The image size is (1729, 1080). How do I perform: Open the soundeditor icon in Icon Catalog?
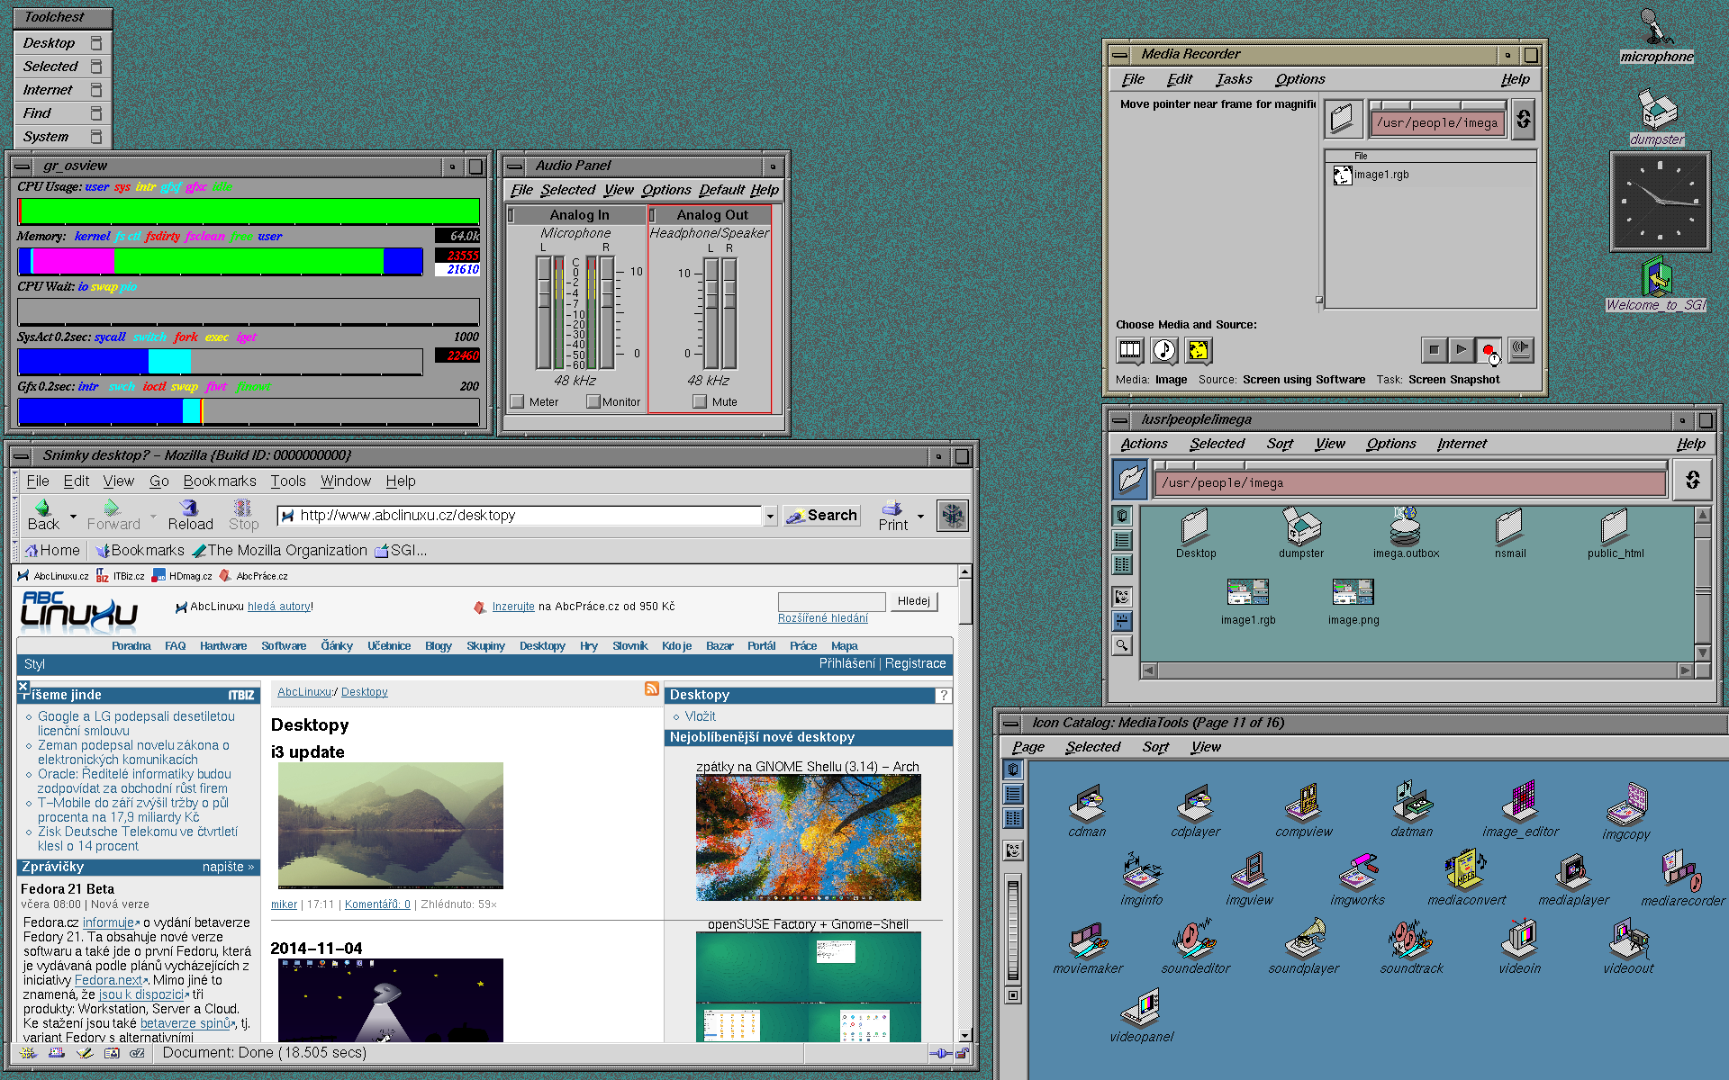1194,940
